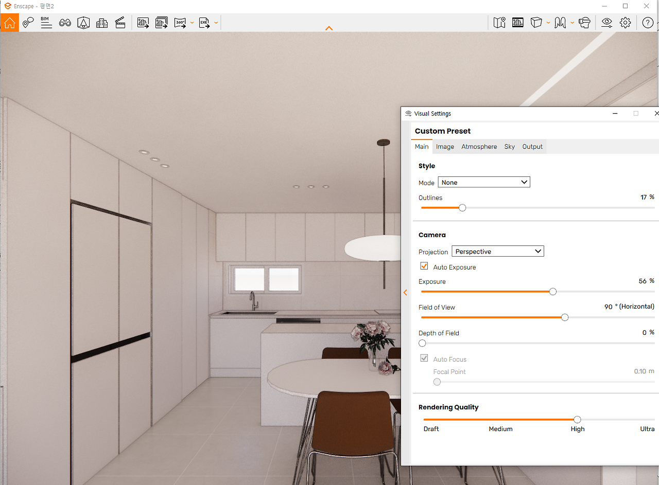The height and width of the screenshot is (485, 659).
Task: Take a screenshot with the render image export icon
Action: 143,23
